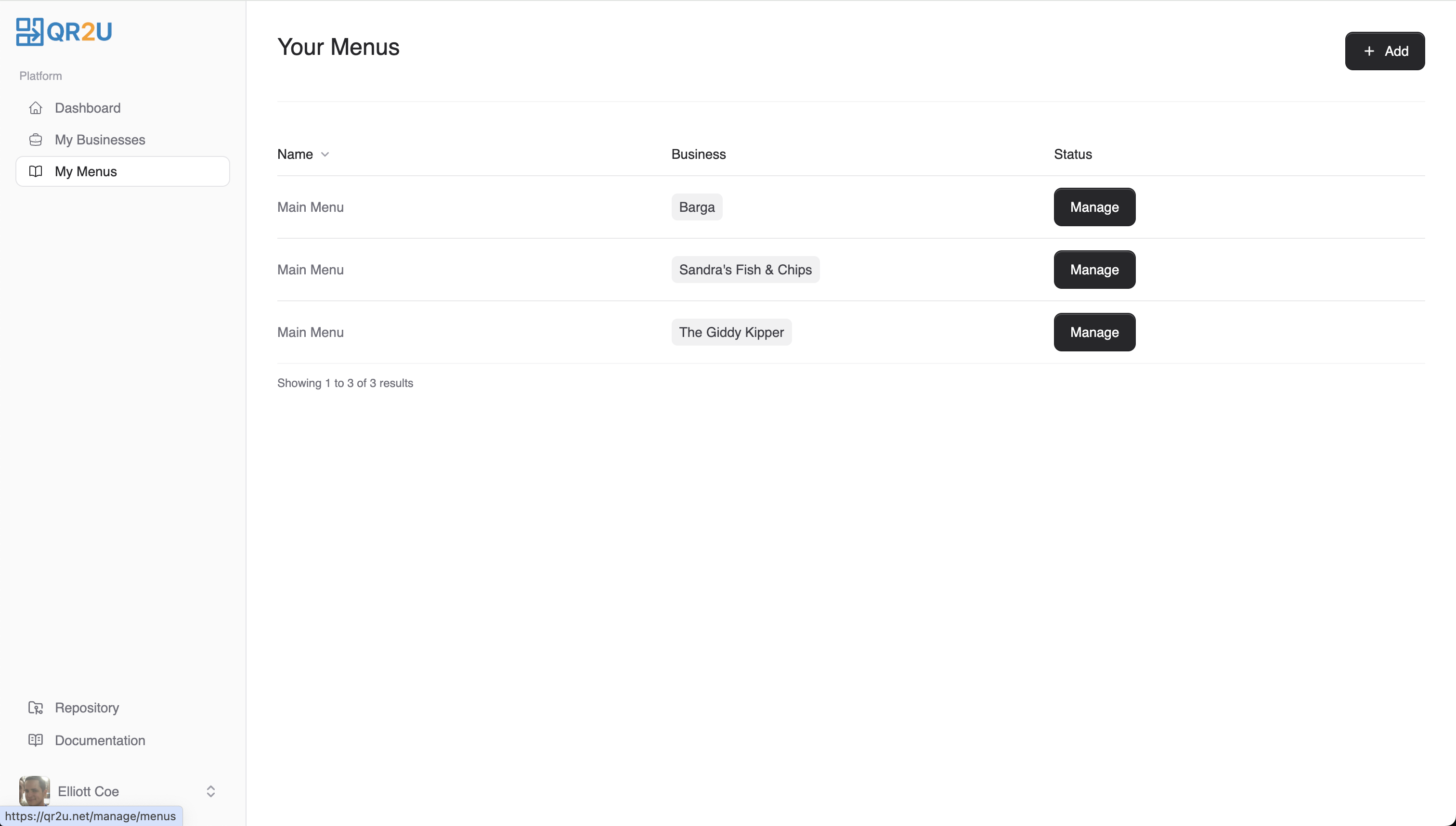Screen dimensions: 1456x826
Task: Click Elliott Coe's avatar photo
Action: [x=34, y=791]
